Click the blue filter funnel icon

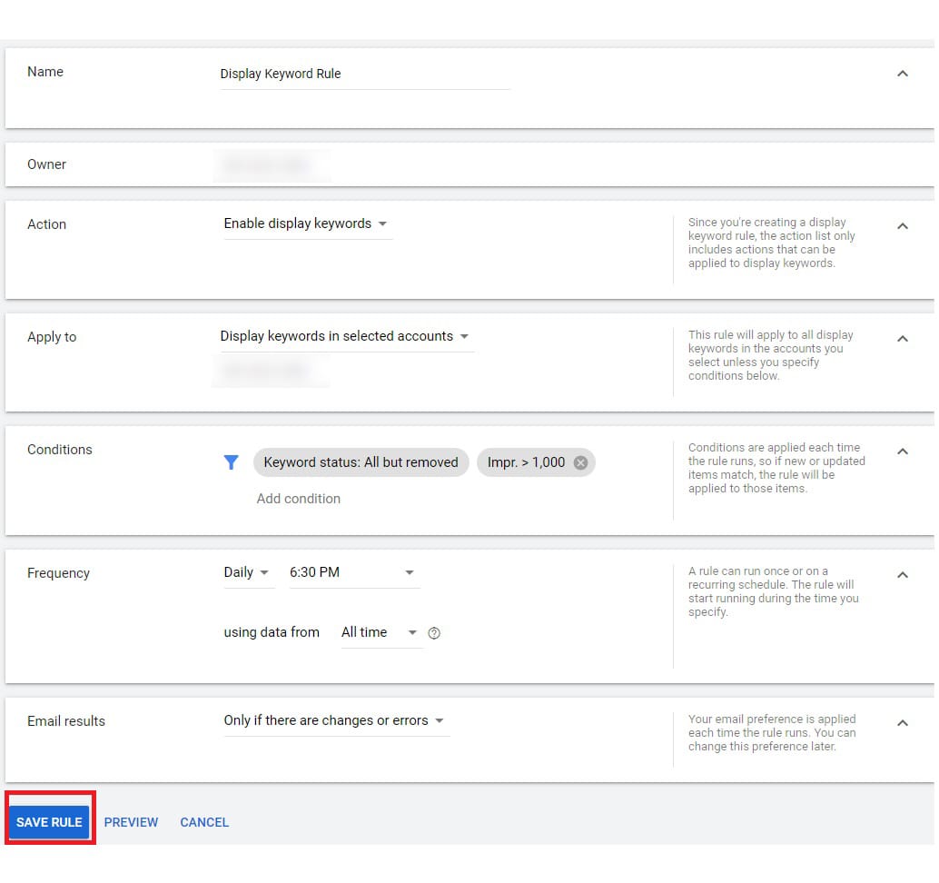click(232, 462)
